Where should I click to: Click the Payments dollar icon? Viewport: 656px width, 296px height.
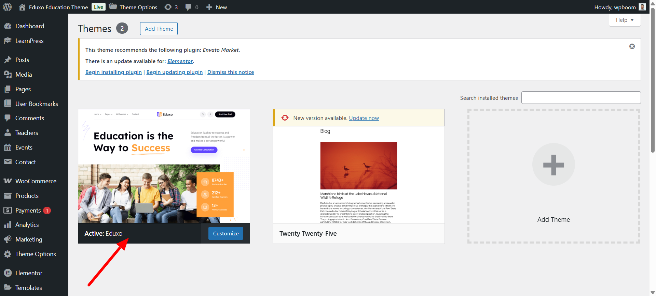click(8, 211)
